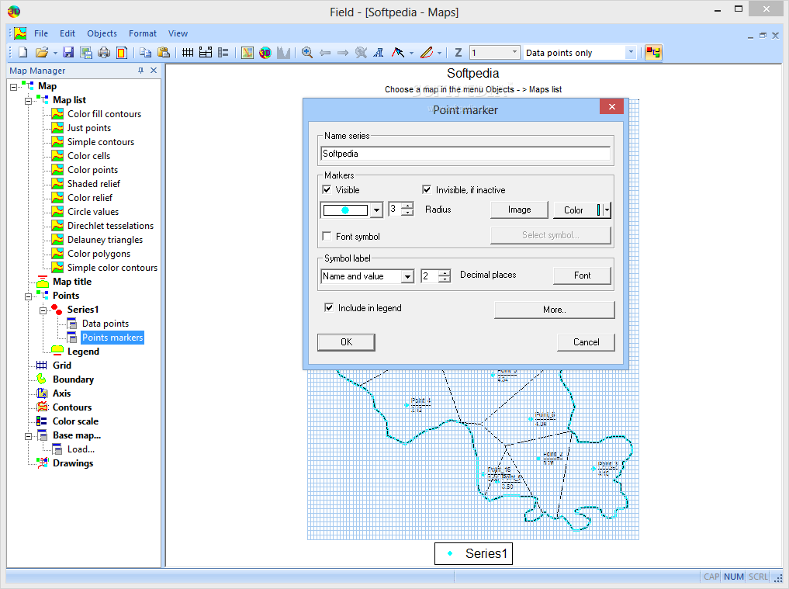The image size is (789, 589).
Task: Click the Copy icon in toolbar
Action: [145, 53]
